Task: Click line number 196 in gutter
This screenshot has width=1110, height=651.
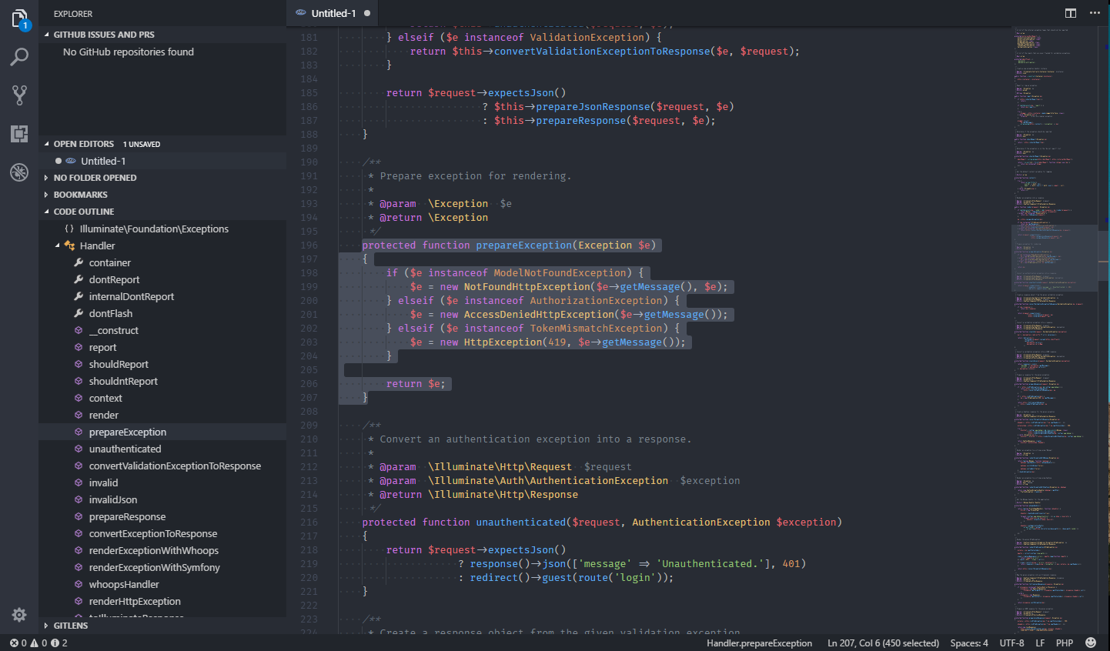Action: pyautogui.click(x=309, y=245)
